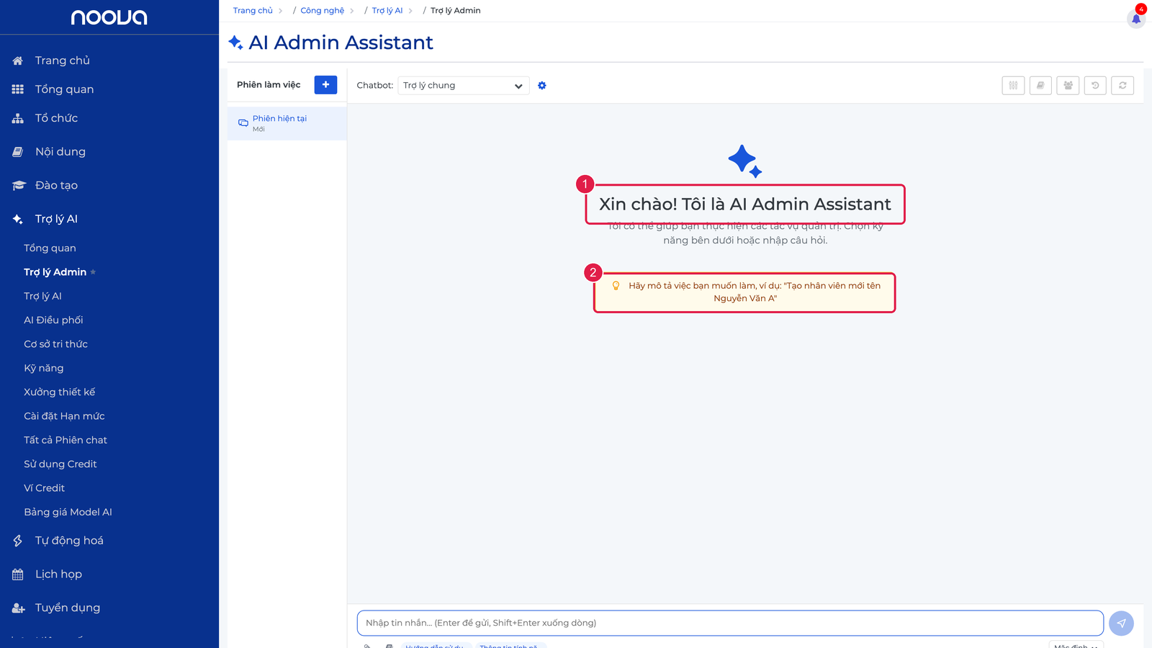Send message with paper plane button
1152x648 pixels.
[1121, 624]
